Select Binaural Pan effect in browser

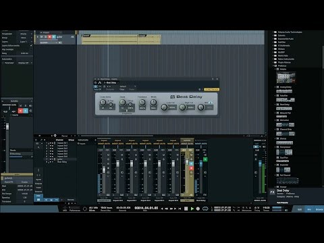286,113
